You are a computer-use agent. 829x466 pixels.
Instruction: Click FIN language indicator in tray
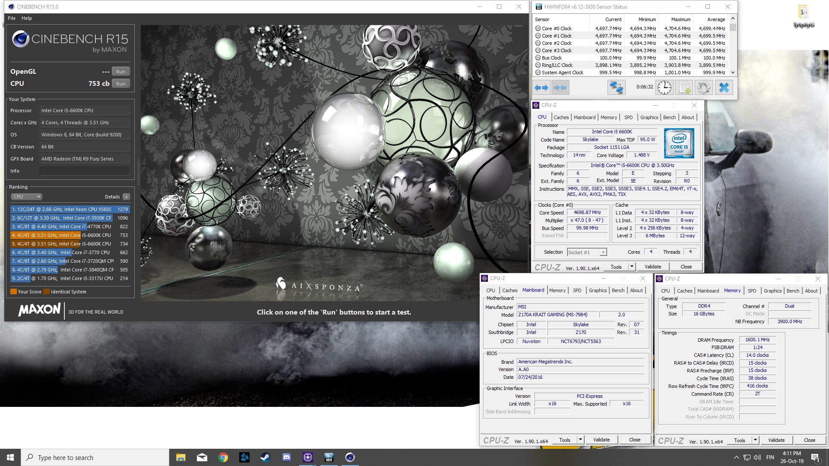coord(770,457)
